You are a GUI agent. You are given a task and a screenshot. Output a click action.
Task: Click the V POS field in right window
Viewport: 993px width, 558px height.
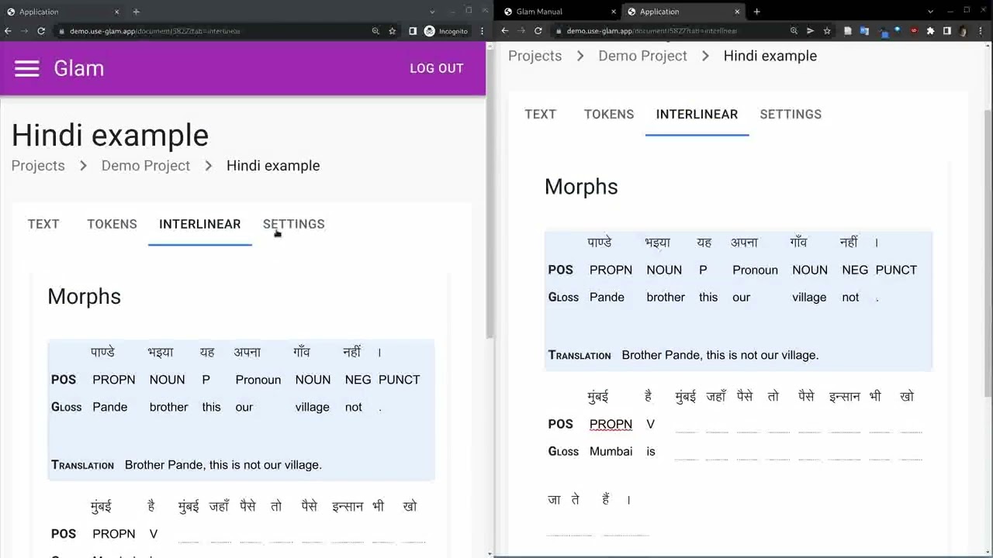(x=651, y=424)
